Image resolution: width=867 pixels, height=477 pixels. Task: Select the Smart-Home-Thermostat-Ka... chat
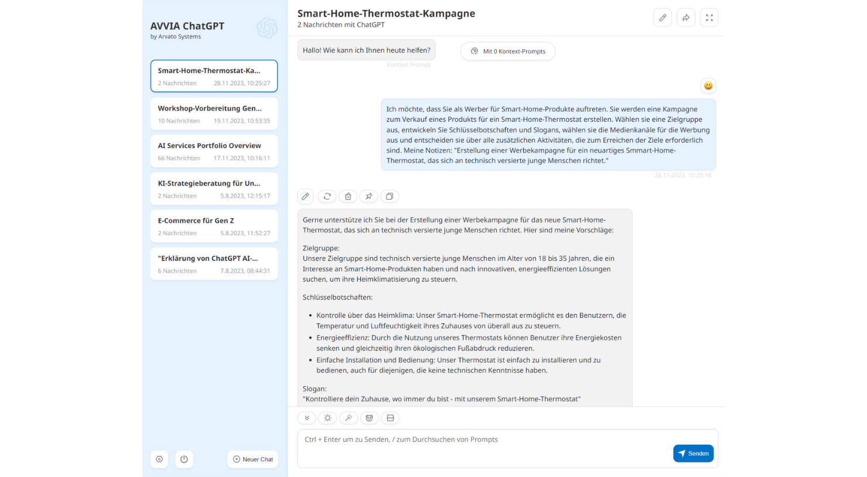pyautogui.click(x=214, y=76)
